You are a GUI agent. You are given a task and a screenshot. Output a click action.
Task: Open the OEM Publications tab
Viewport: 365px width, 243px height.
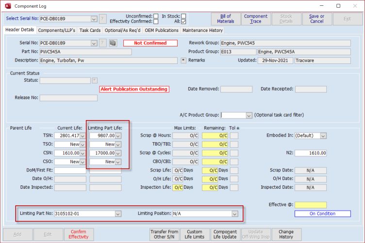pos(162,30)
